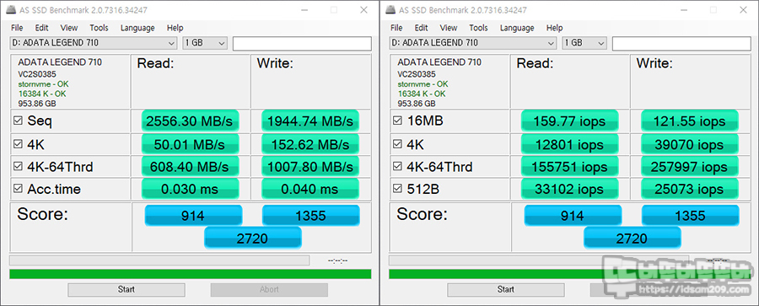Click access time read 0.030 ms

click(x=191, y=190)
